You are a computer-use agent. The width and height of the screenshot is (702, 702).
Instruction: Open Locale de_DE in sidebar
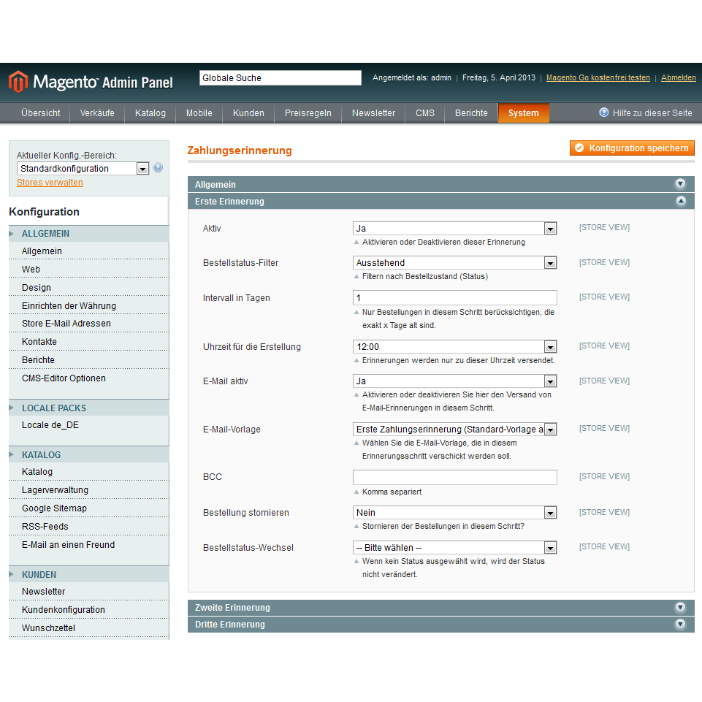pyautogui.click(x=88, y=425)
